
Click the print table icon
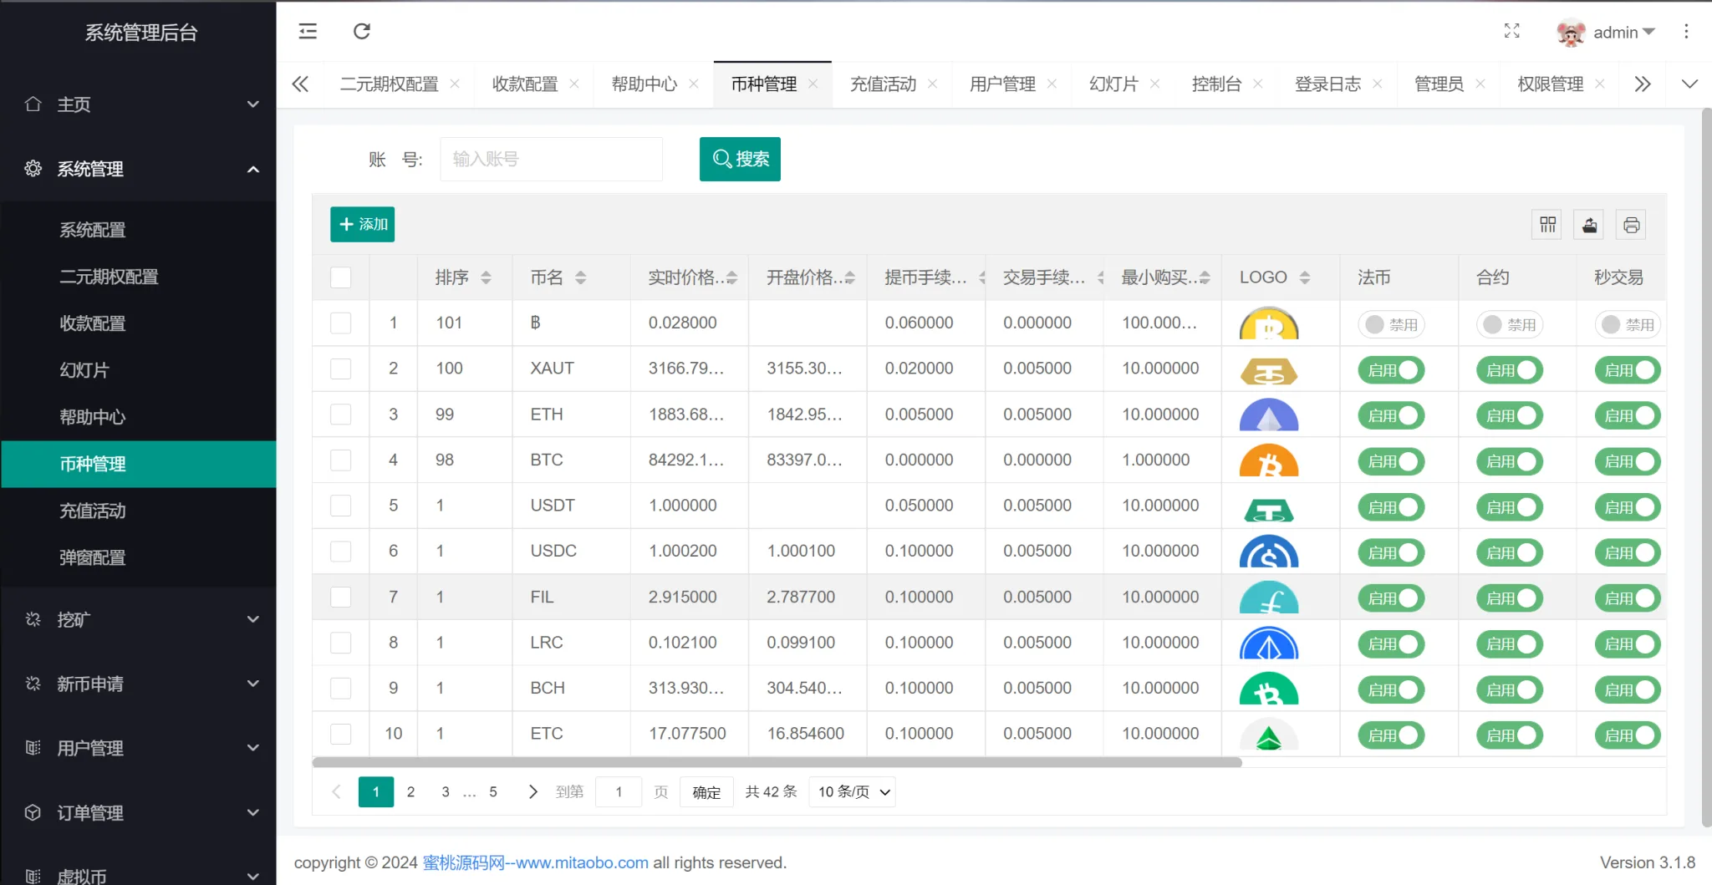tap(1631, 225)
